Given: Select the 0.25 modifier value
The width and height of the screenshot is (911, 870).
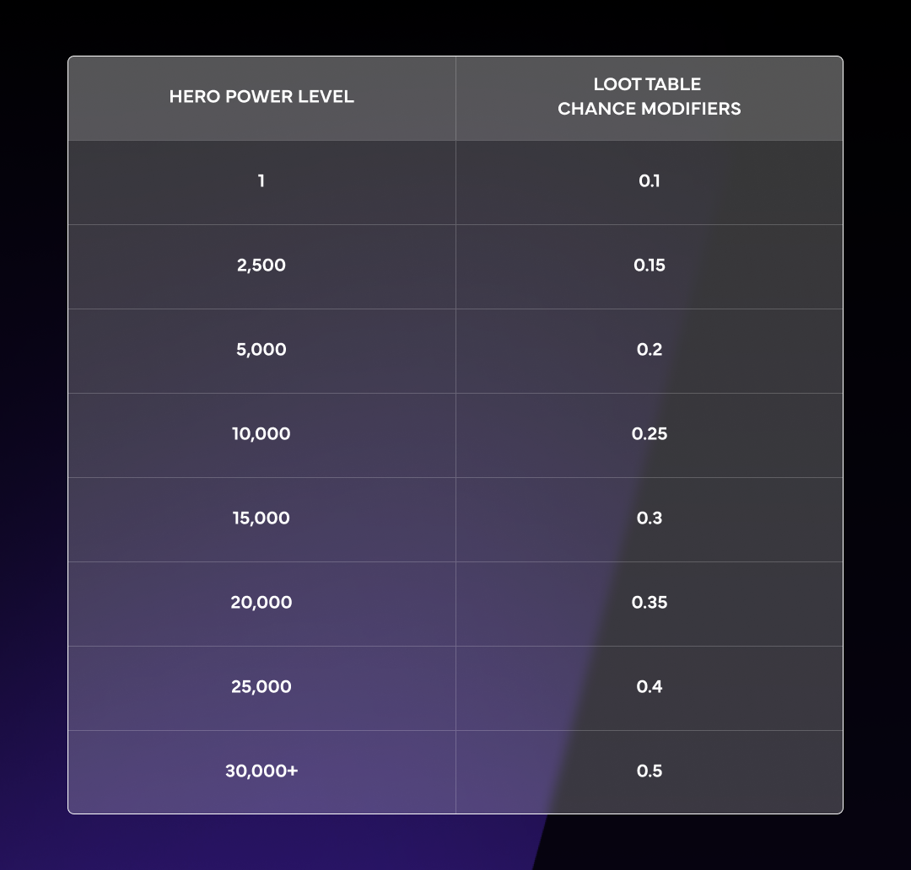Looking at the screenshot, I should pyautogui.click(x=649, y=434).
